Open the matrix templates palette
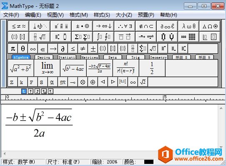The width and height of the screenshot is (226, 166). click(x=188, y=37)
